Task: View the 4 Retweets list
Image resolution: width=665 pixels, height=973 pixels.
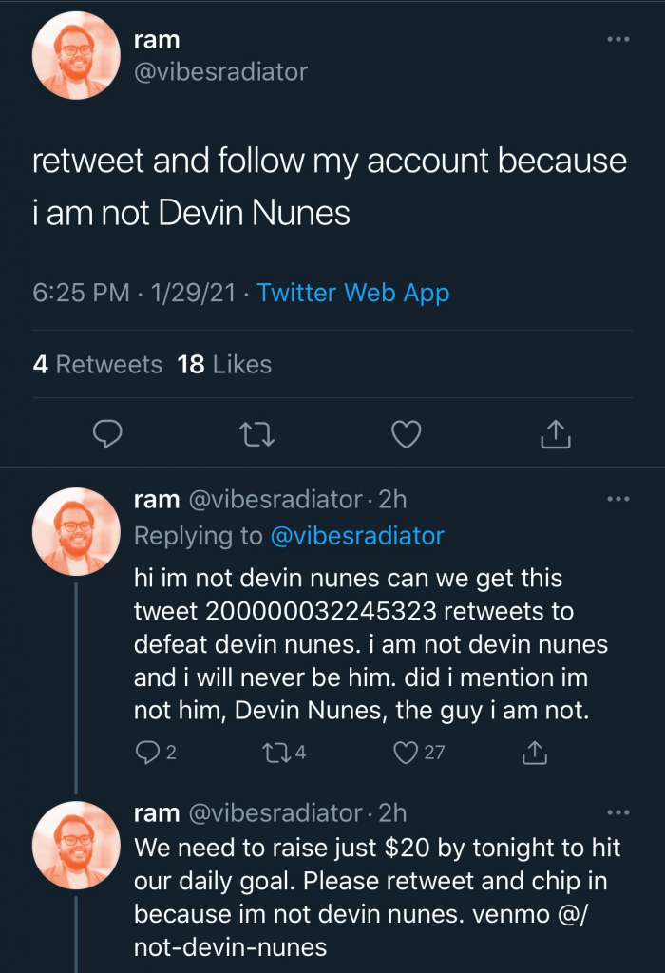Action: pyautogui.click(x=97, y=365)
